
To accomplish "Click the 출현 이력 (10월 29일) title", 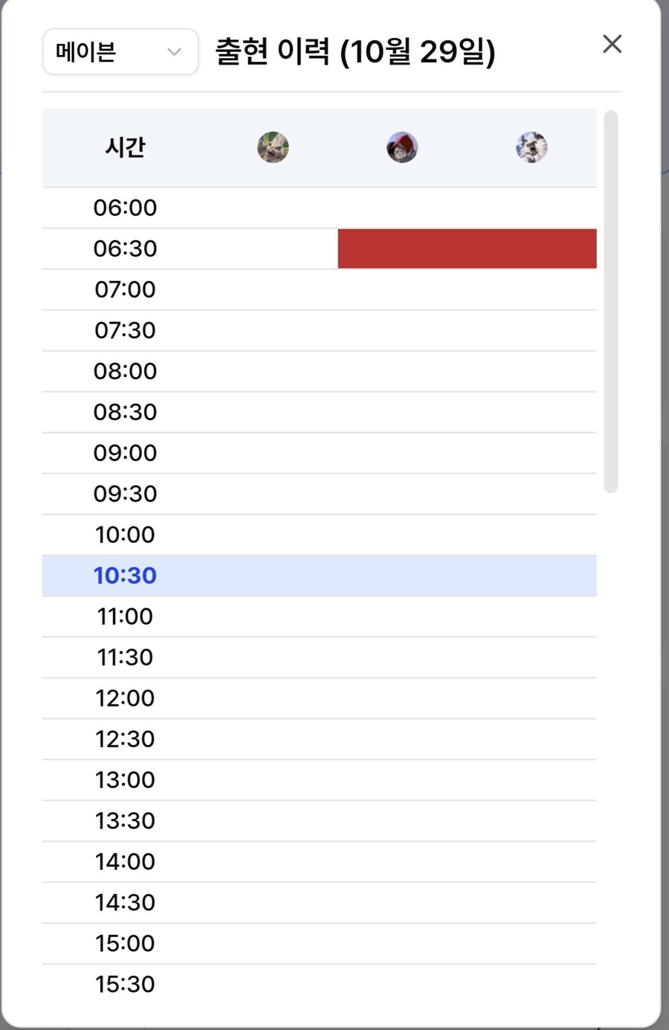I will [355, 52].
